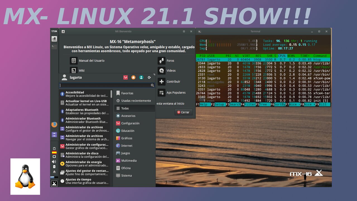The width and height of the screenshot is (357, 201).
Task: Open Manual del Usuario in MX Bienvenida
Action: [x=88, y=61]
